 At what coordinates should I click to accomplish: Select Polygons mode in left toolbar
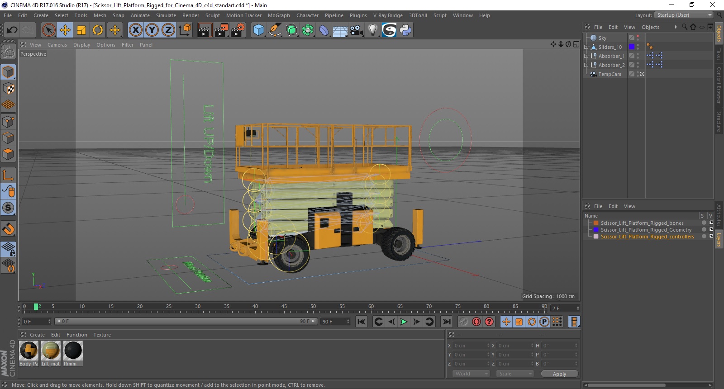pyautogui.click(x=8, y=154)
